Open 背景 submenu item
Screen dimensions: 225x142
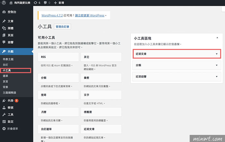coord(5,87)
